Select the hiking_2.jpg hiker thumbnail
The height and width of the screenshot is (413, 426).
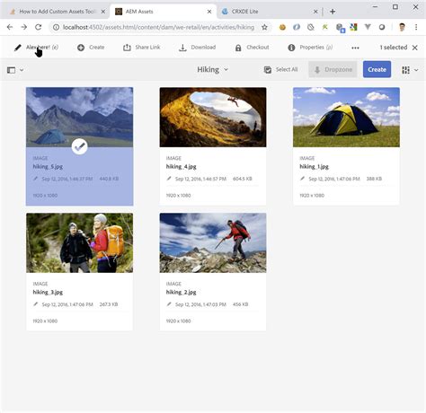(x=213, y=242)
